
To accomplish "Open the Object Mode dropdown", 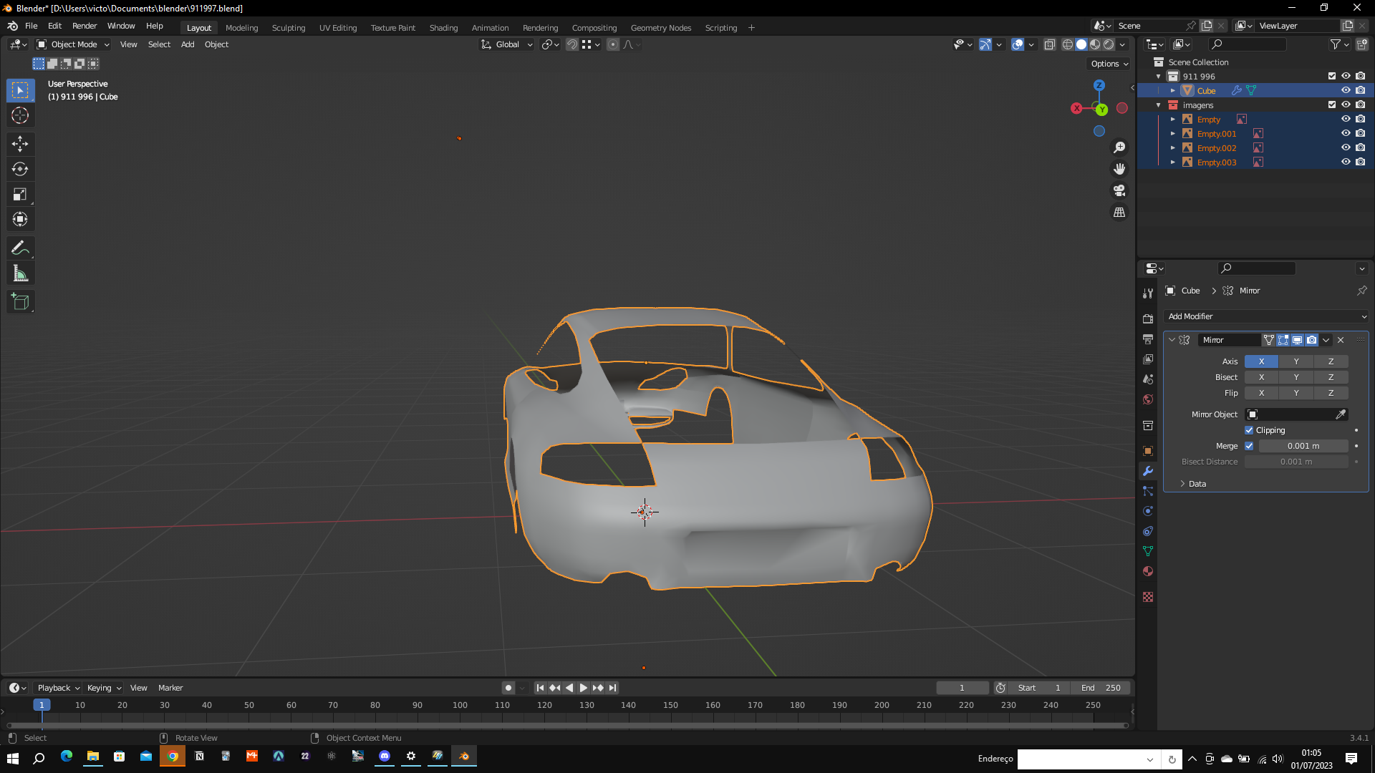I will click(x=73, y=44).
